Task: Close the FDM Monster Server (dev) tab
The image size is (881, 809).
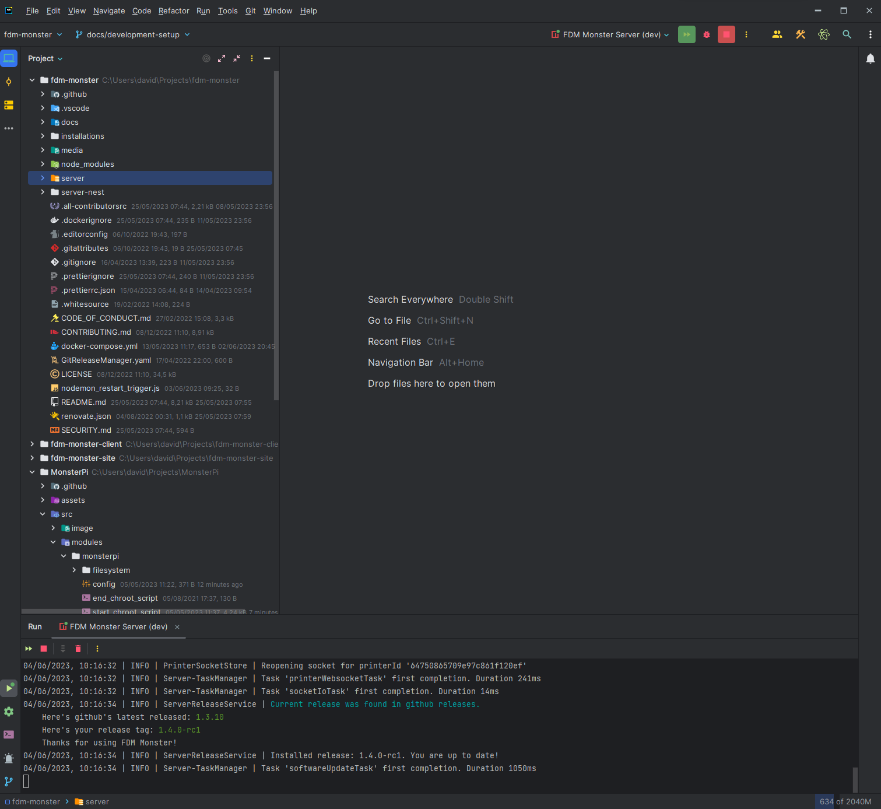Action: 177,627
